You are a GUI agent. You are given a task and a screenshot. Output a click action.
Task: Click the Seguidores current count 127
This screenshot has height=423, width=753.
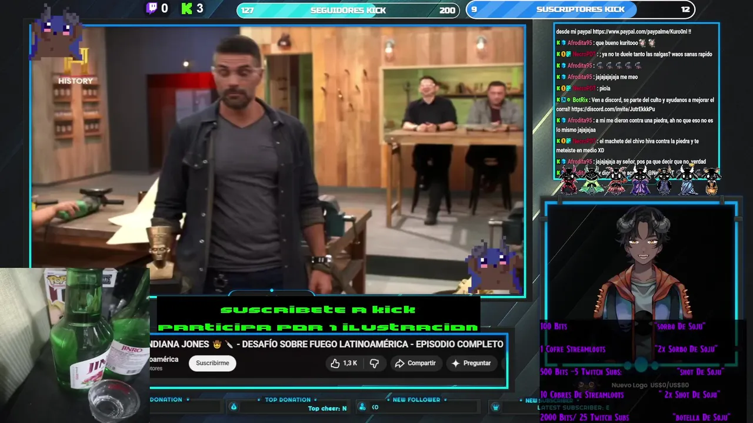click(x=248, y=10)
